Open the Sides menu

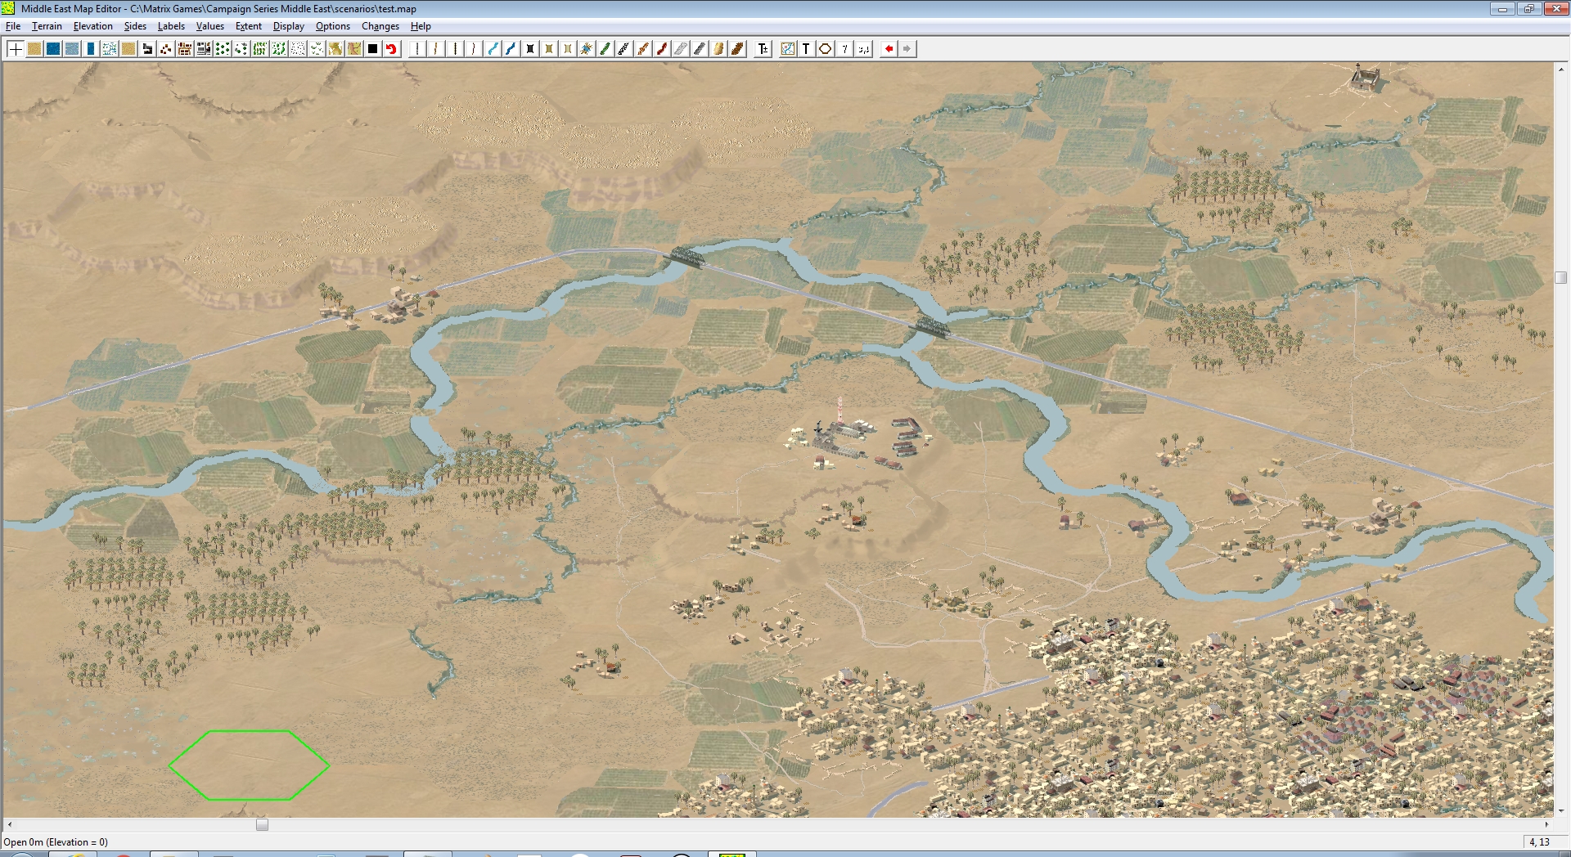click(x=135, y=26)
